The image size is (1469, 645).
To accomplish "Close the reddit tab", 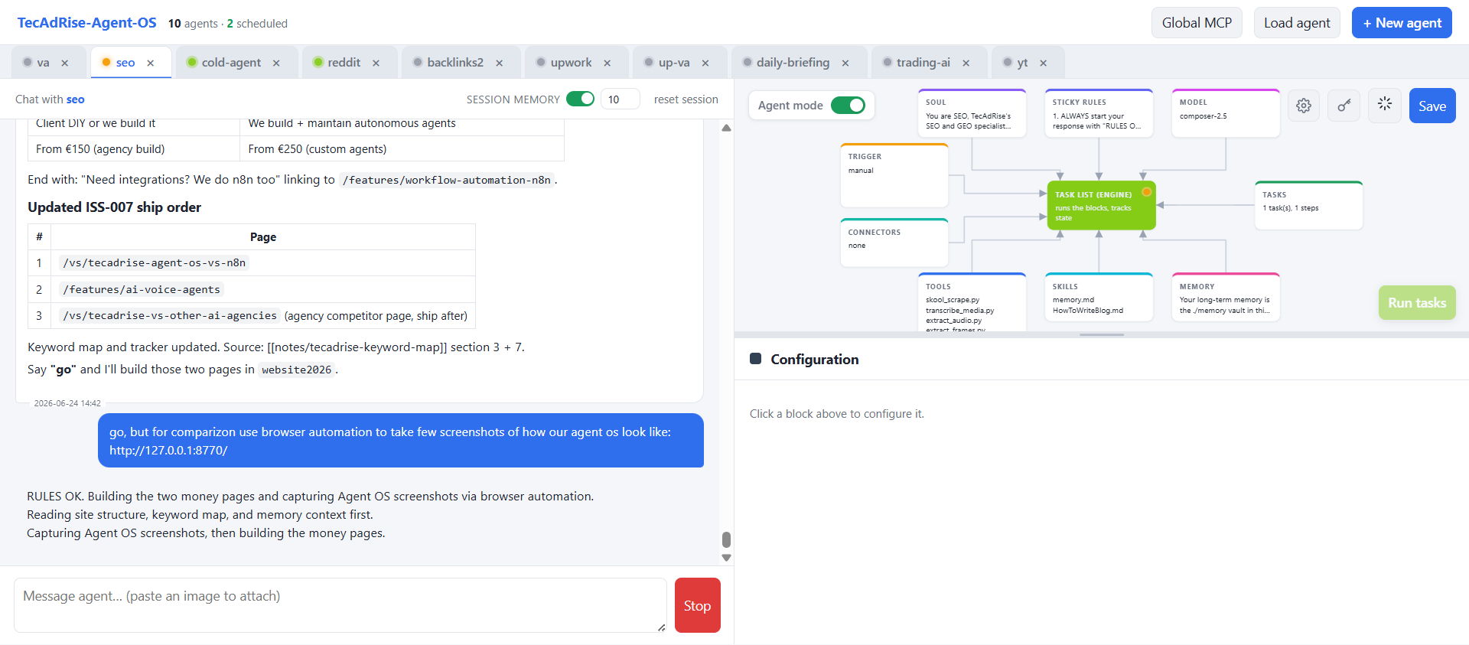I will 376,63.
